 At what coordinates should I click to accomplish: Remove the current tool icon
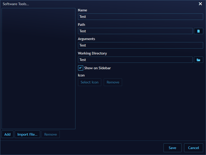[113, 82]
